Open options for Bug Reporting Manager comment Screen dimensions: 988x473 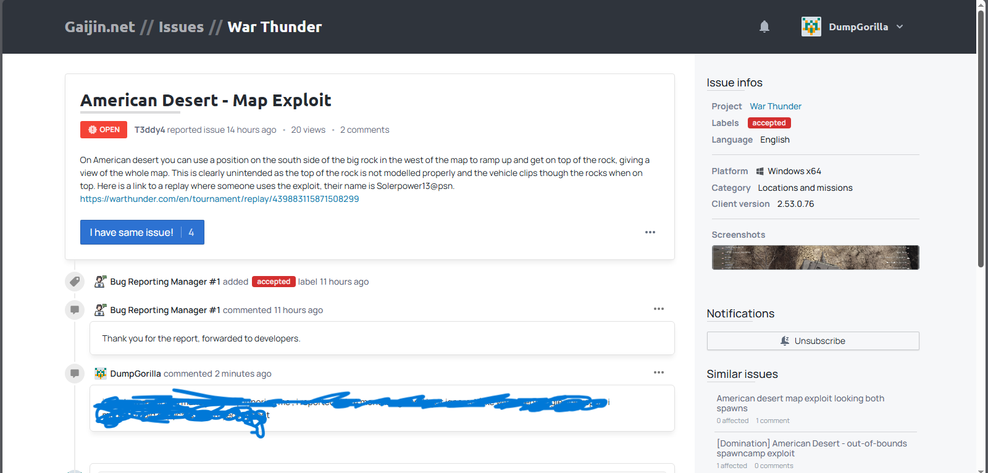(x=658, y=309)
